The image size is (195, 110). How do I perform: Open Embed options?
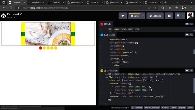[173, 108]
